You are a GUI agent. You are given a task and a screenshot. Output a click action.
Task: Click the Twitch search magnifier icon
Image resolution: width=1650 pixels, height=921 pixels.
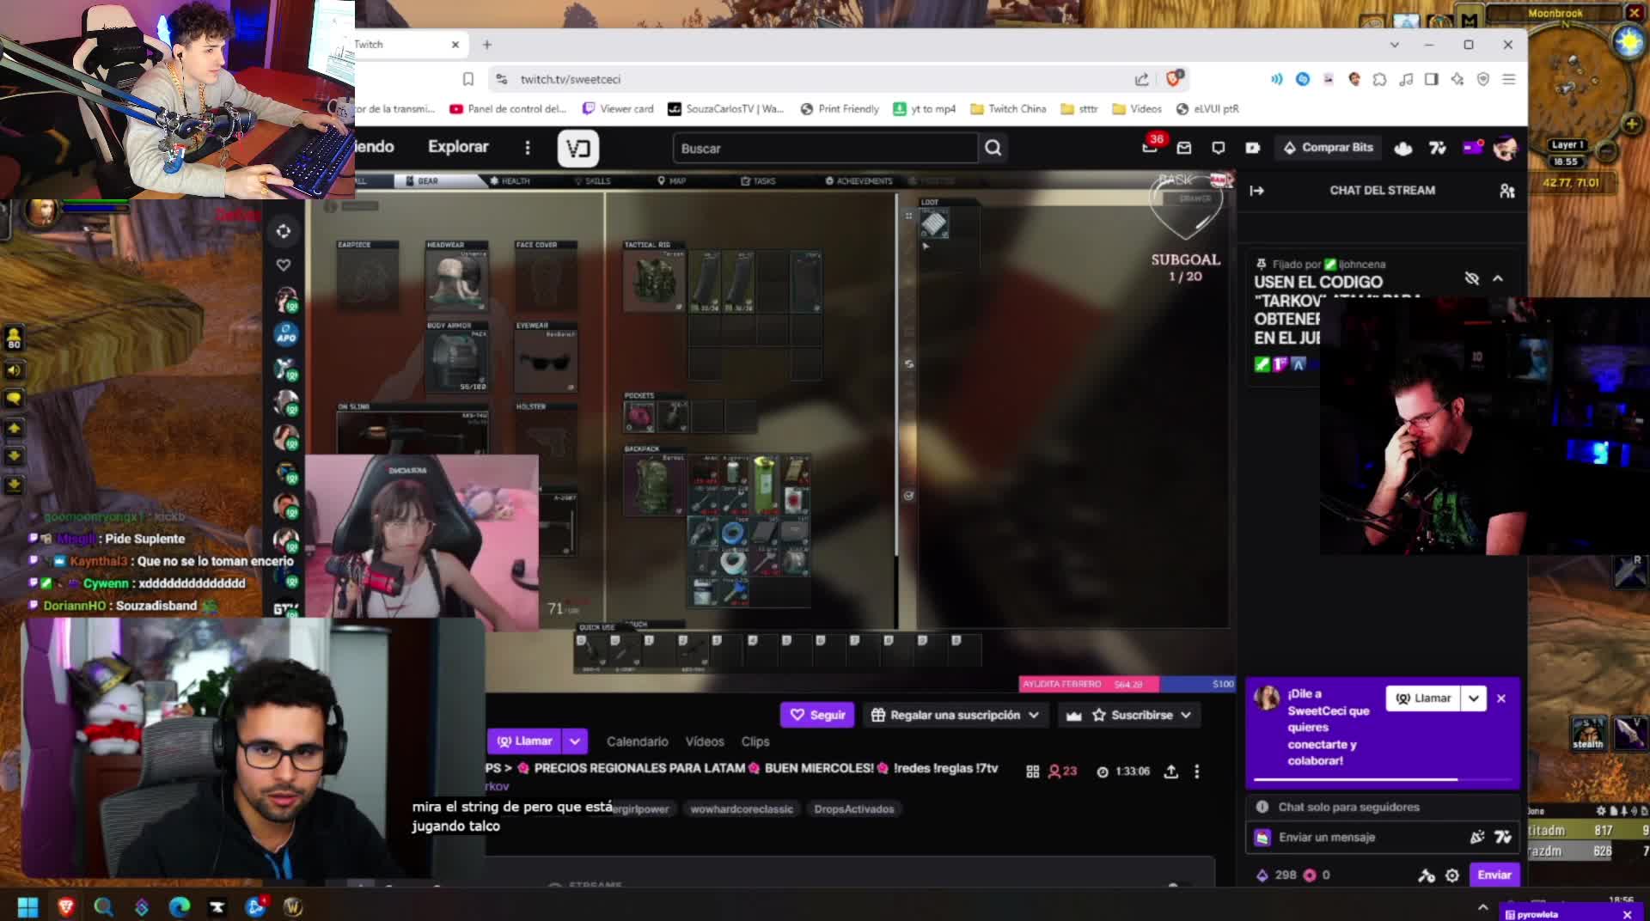(x=993, y=148)
